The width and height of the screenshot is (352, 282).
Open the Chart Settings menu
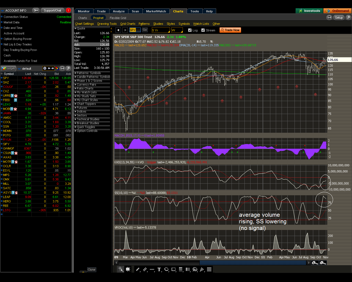tap(84, 24)
